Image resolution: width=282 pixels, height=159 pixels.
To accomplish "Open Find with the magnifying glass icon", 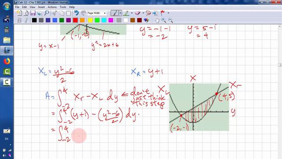I will [x=47, y=13].
